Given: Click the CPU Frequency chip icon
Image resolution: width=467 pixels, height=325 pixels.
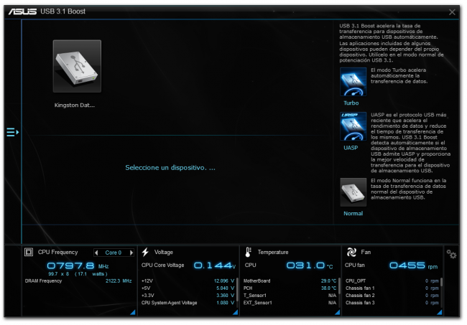Looking at the screenshot, I should pos(29,252).
